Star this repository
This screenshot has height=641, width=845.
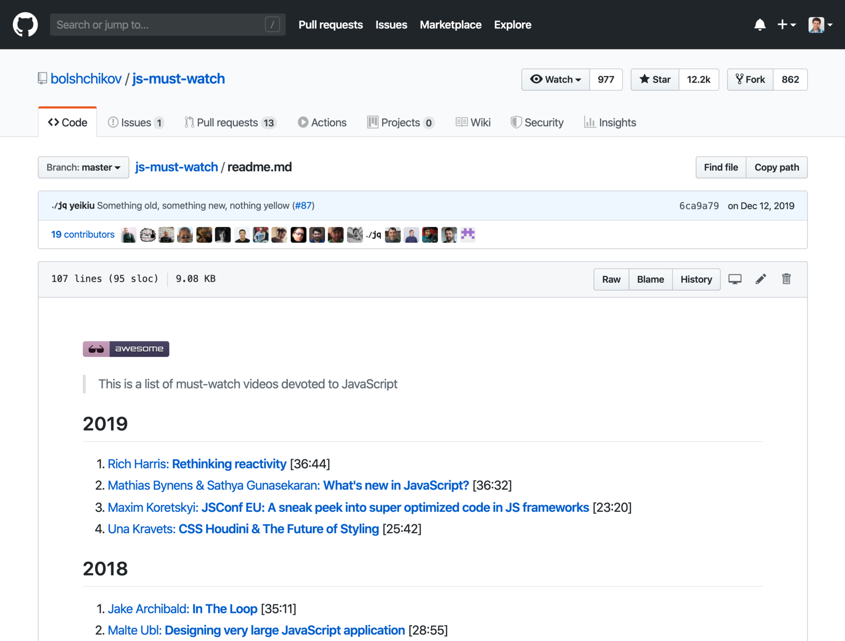click(x=655, y=79)
